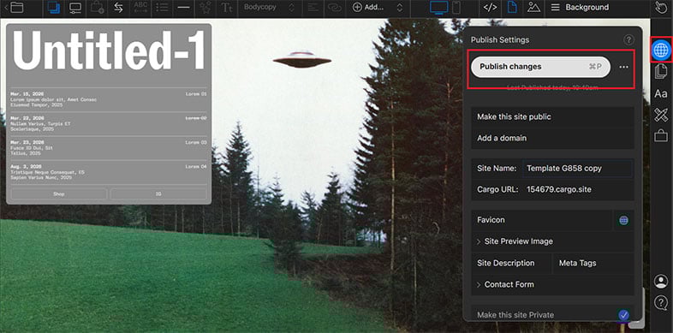Click the Shop button on page
This screenshot has width=673, height=333.
[x=59, y=194]
